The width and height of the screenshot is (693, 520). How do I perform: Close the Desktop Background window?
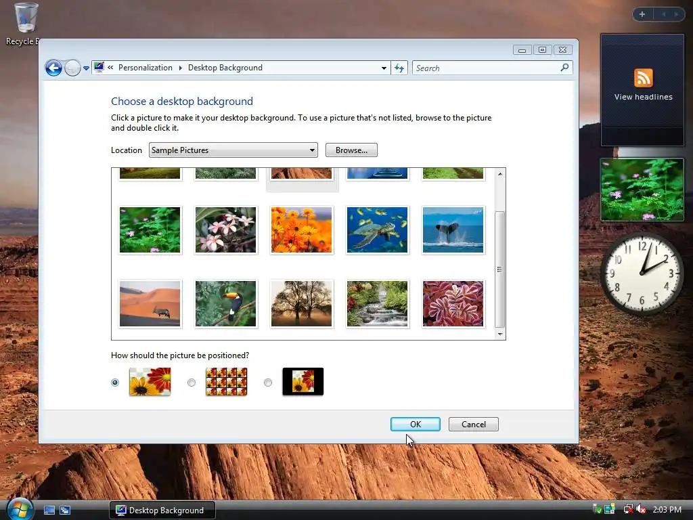[562, 50]
